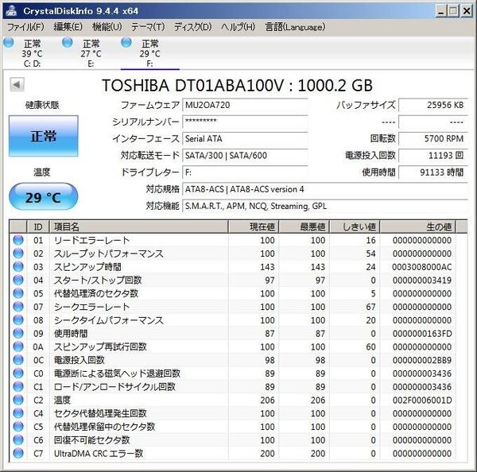The width and height of the screenshot is (477, 472).
Task: Click status orb for ID 09 使用時間 row
Action: click(18, 333)
